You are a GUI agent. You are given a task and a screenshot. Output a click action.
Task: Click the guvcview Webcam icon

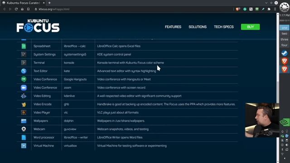point(24,129)
